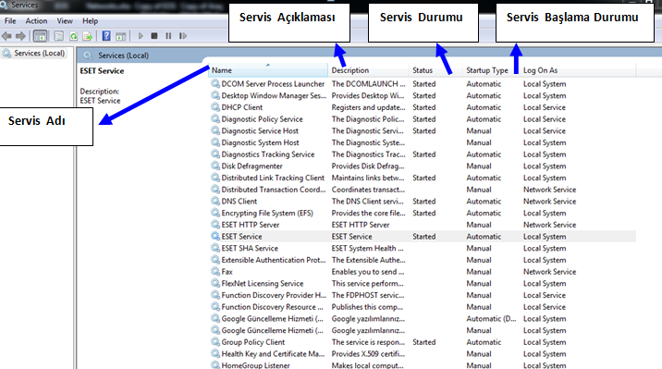Click the 'Automatic (D...' startup type cell

point(491,319)
